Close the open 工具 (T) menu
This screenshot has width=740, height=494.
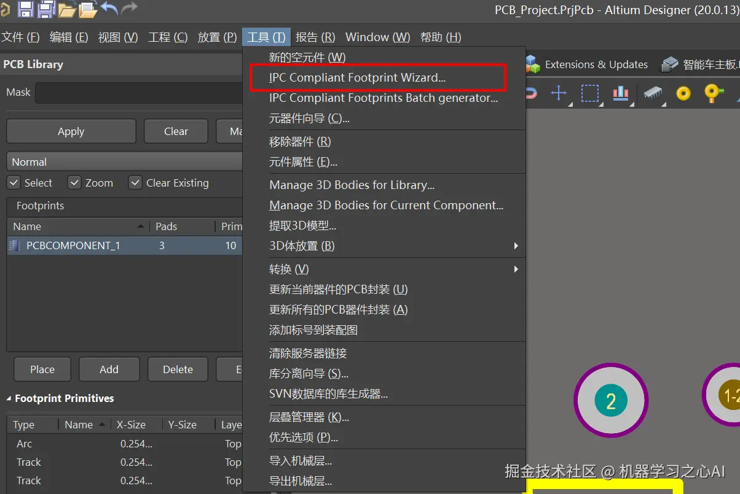coord(266,37)
